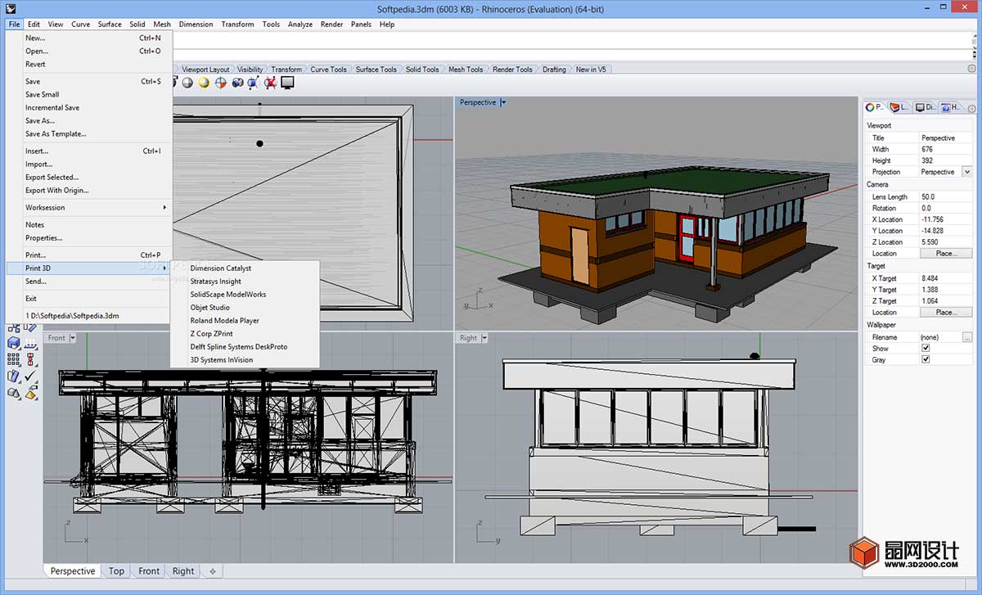
Task: Click the panel options gear icon
Action: 971,108
